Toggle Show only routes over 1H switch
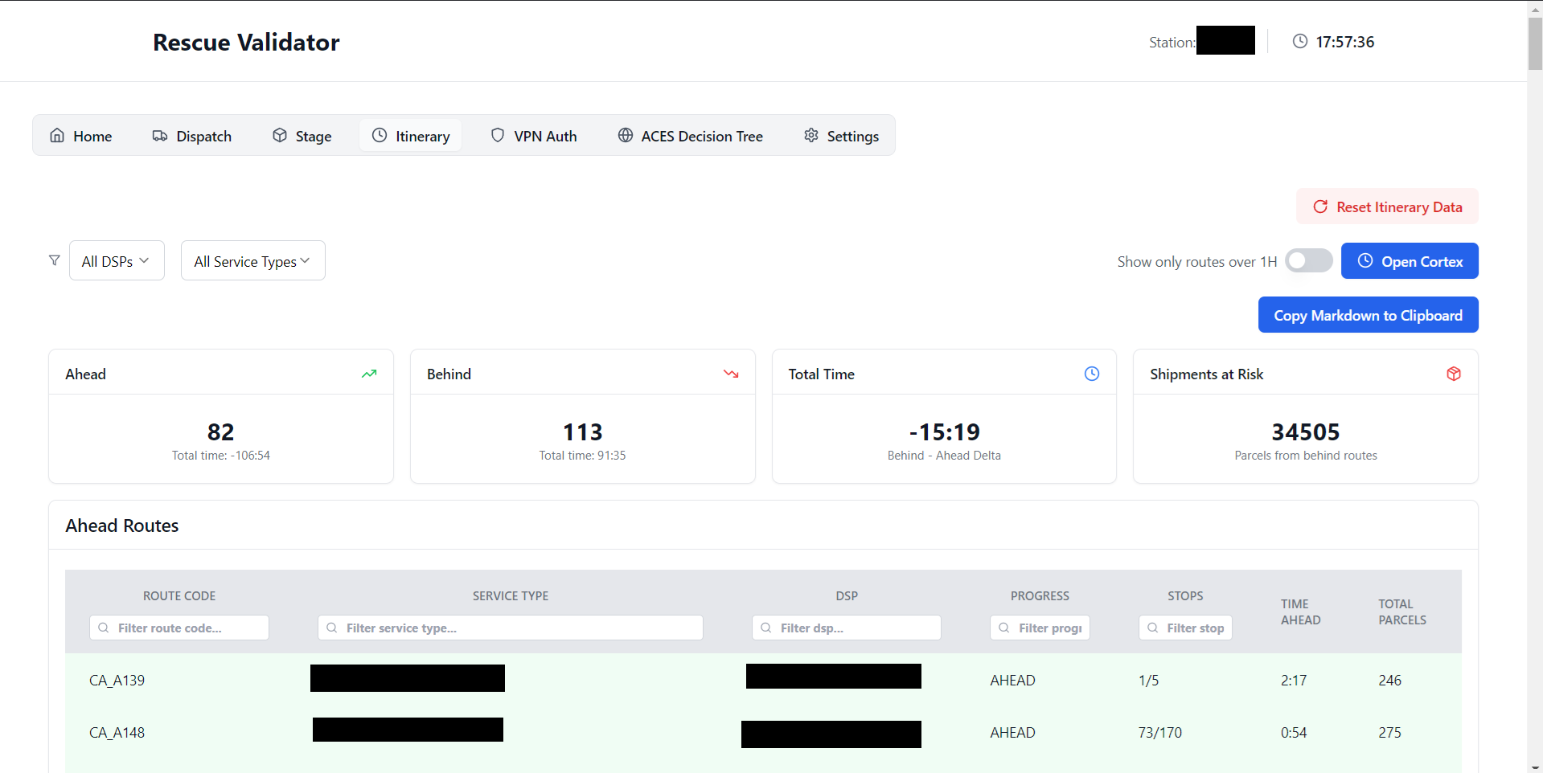Image resolution: width=1543 pixels, height=773 pixels. click(x=1308, y=261)
